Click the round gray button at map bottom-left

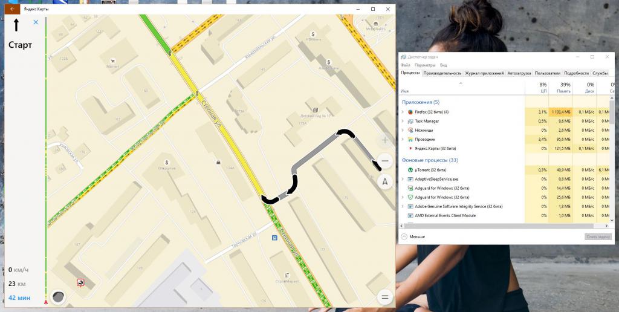click(58, 296)
